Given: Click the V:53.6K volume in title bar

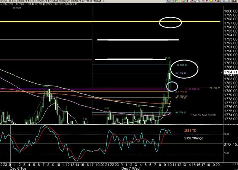Looking at the screenshot, I should click(97, 1).
